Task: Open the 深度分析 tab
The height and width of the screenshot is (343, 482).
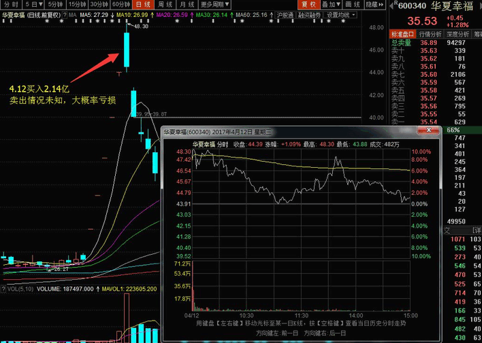Action: [457, 34]
